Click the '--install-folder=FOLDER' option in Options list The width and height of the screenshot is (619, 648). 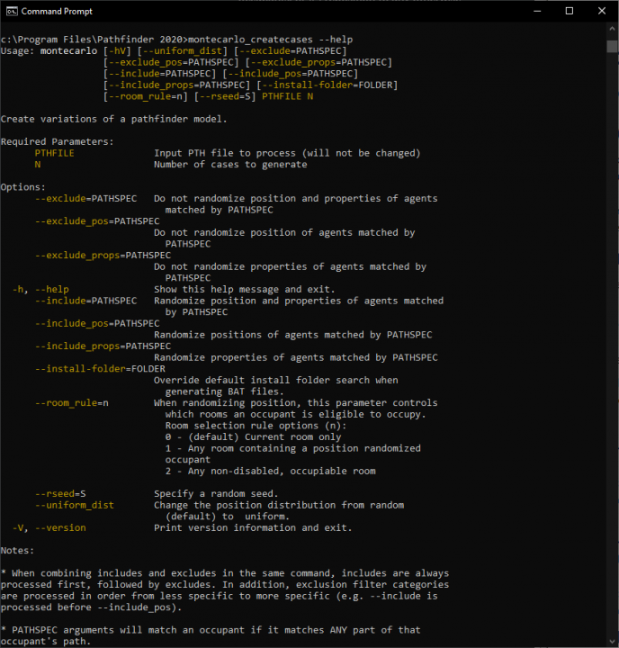pos(100,369)
